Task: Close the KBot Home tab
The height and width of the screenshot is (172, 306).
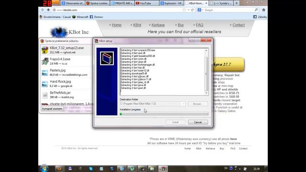Action: [x=206, y=3]
